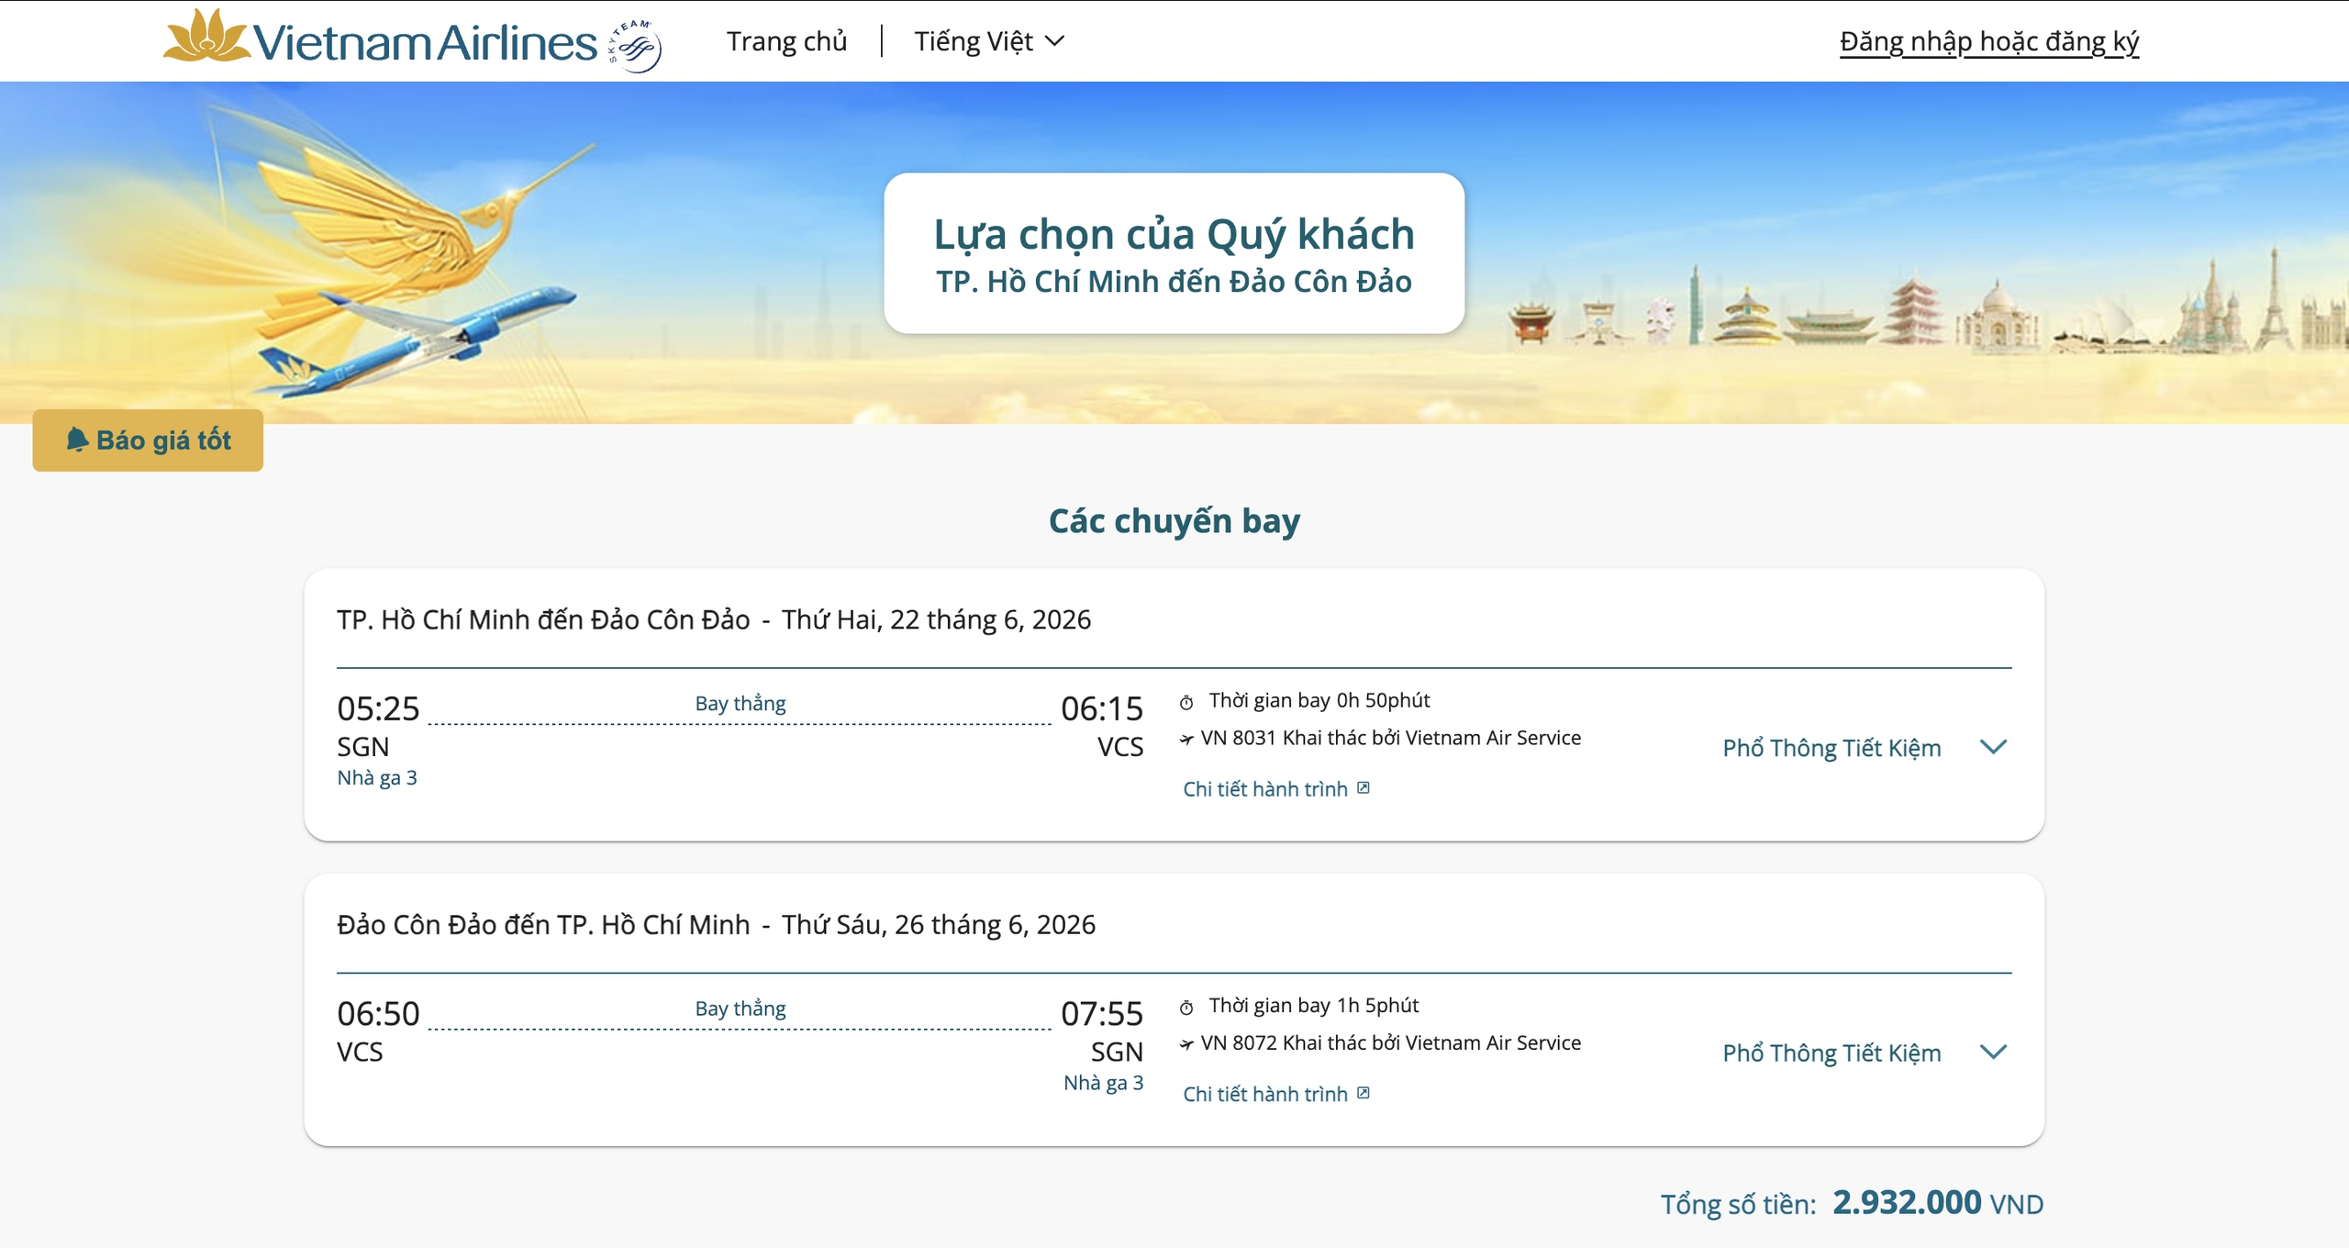Click the 05:25 departure time
Screen dimensions: 2349x1248
[x=378, y=708]
